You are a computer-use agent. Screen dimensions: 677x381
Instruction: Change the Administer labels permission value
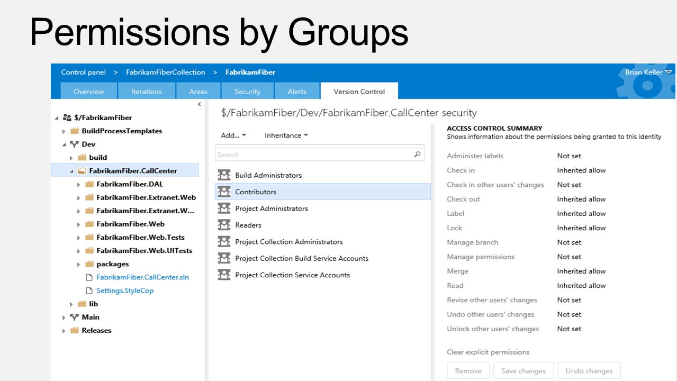click(x=569, y=156)
